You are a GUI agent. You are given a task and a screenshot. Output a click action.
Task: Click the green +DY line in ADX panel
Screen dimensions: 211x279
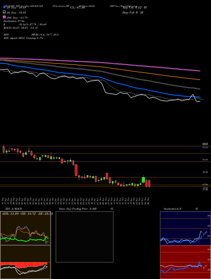click(x=25, y=240)
